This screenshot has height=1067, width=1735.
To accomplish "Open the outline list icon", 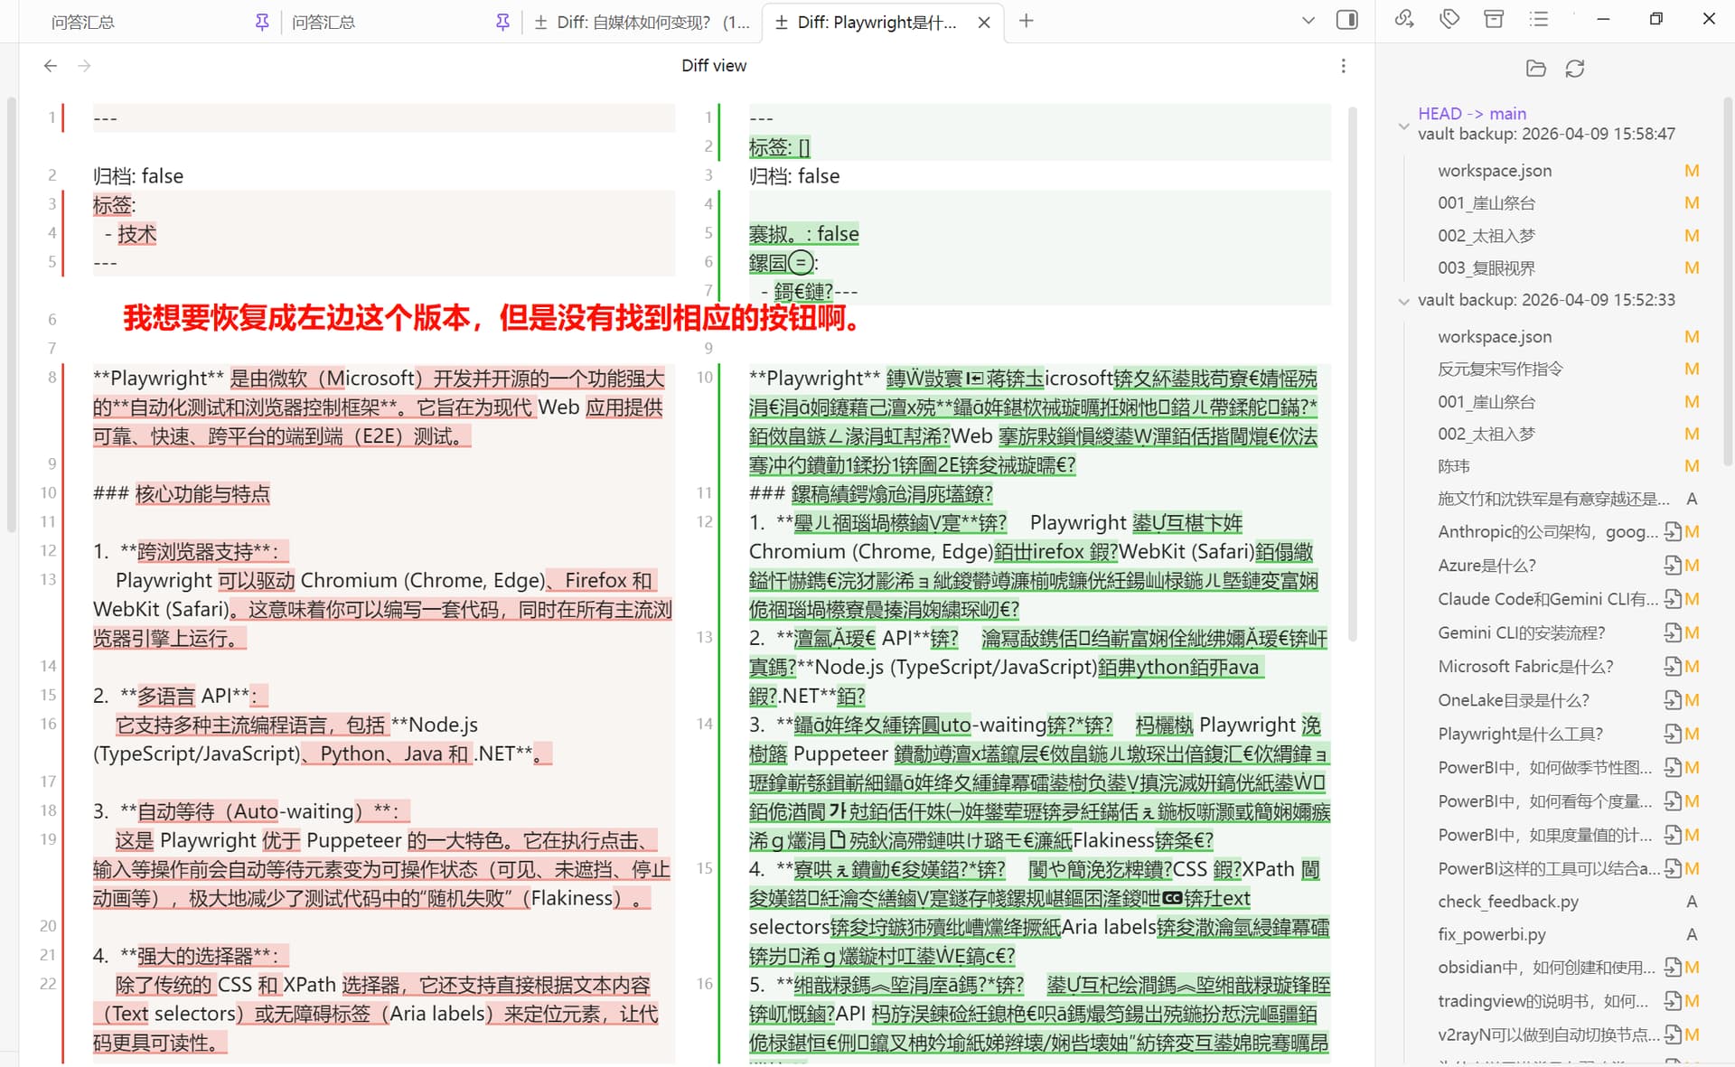I will coord(1538,19).
